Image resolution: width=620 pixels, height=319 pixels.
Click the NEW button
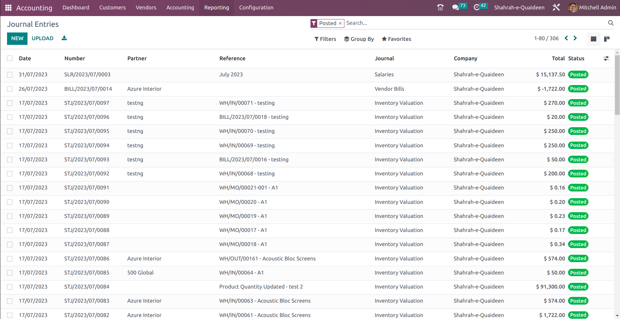pos(17,38)
